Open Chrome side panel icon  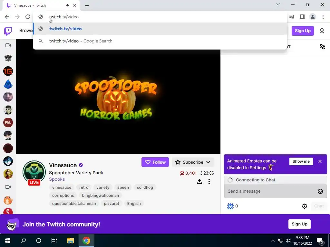(302, 17)
